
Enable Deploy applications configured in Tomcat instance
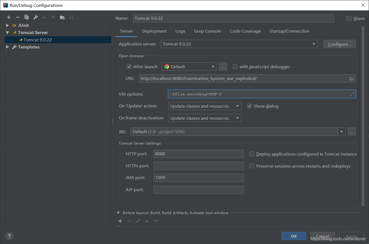click(x=252, y=154)
